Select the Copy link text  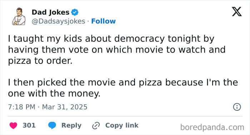(x=122, y=125)
